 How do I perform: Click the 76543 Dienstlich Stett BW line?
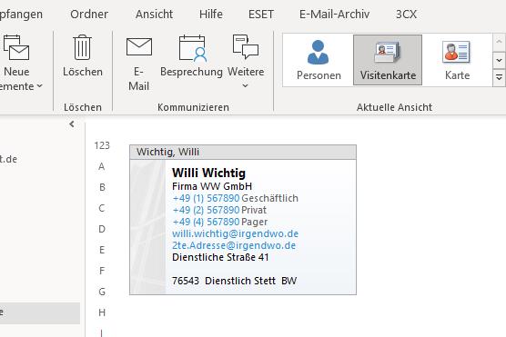pyautogui.click(x=234, y=281)
